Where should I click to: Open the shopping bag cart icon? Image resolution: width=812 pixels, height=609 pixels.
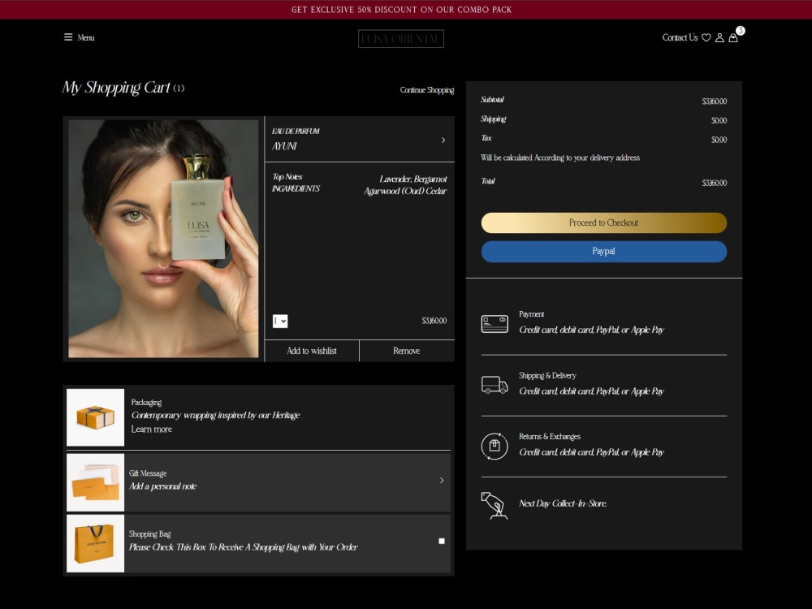coord(733,38)
